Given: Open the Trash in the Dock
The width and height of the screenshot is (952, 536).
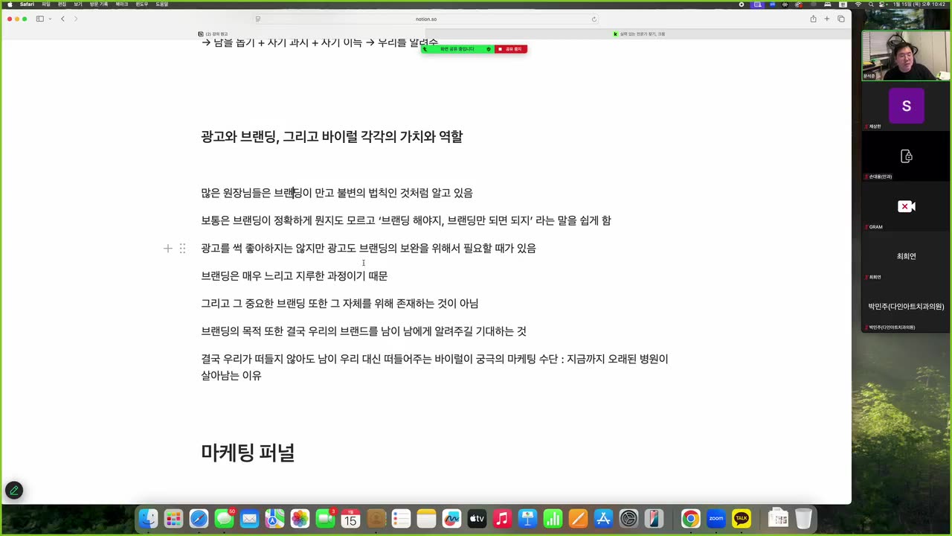Looking at the screenshot, I should click(x=804, y=518).
